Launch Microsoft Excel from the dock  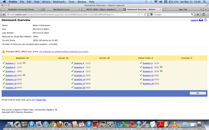click(125, 124)
